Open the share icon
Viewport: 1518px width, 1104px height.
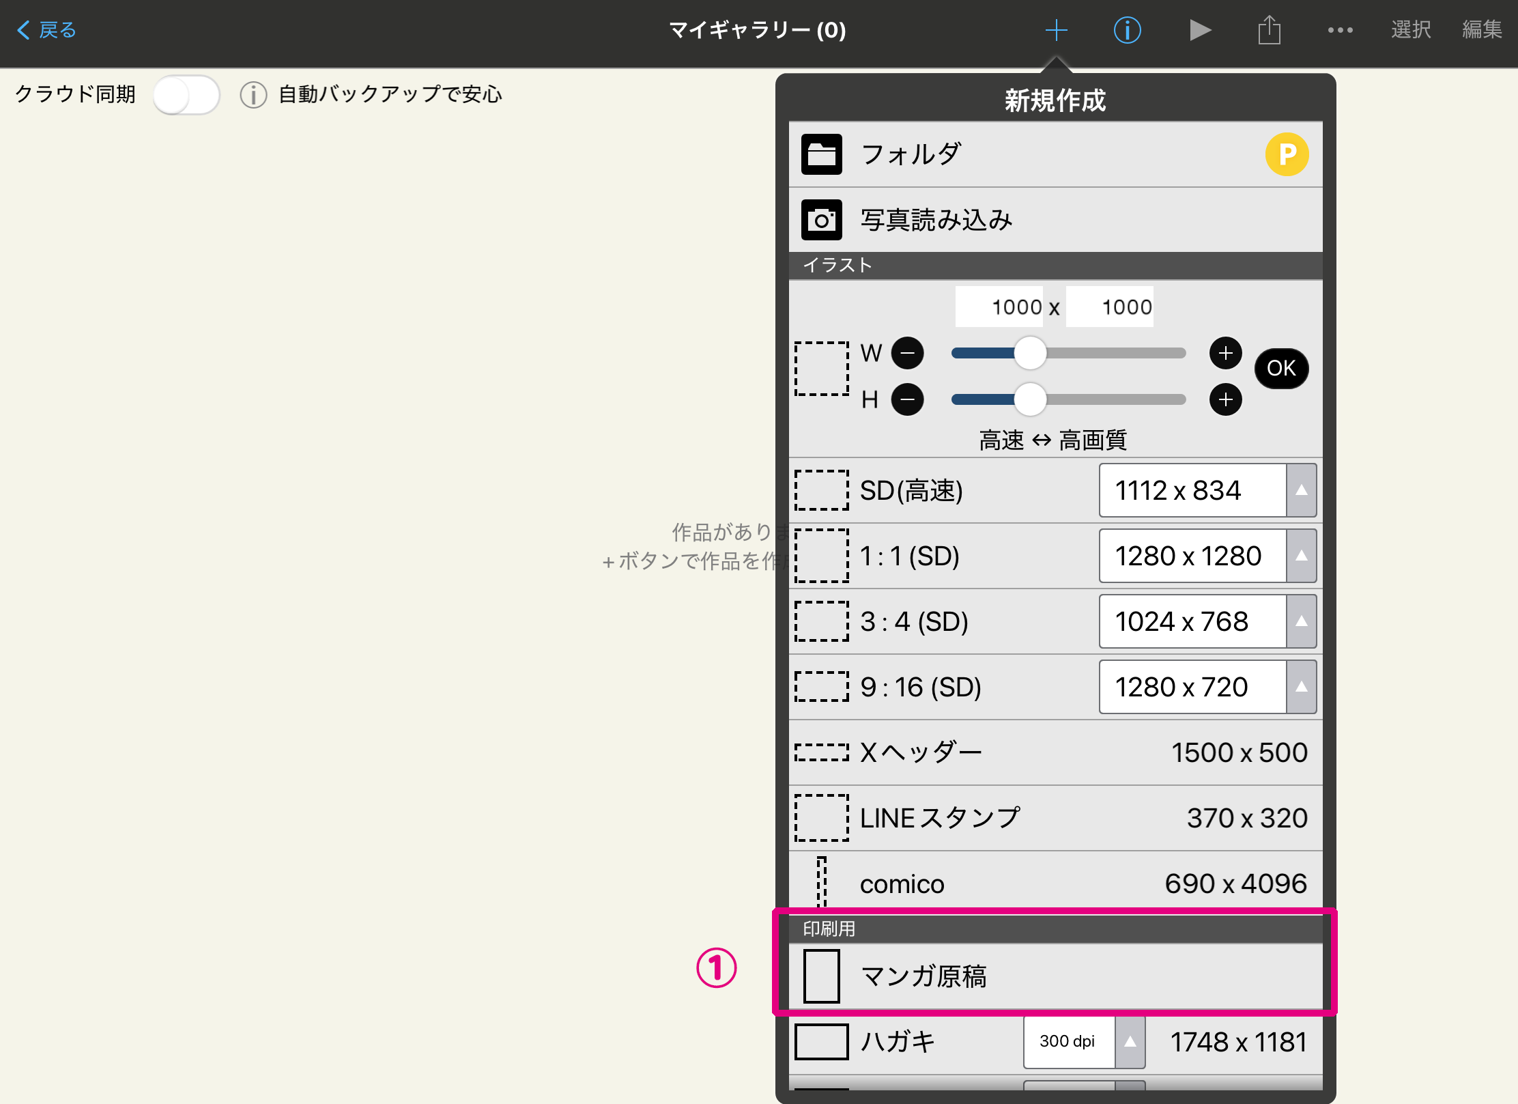(x=1270, y=30)
